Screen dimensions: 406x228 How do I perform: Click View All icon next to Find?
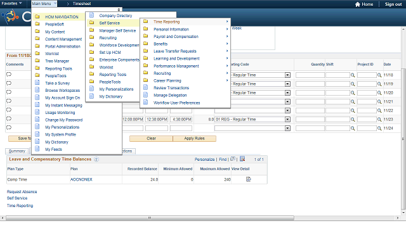coord(233,159)
